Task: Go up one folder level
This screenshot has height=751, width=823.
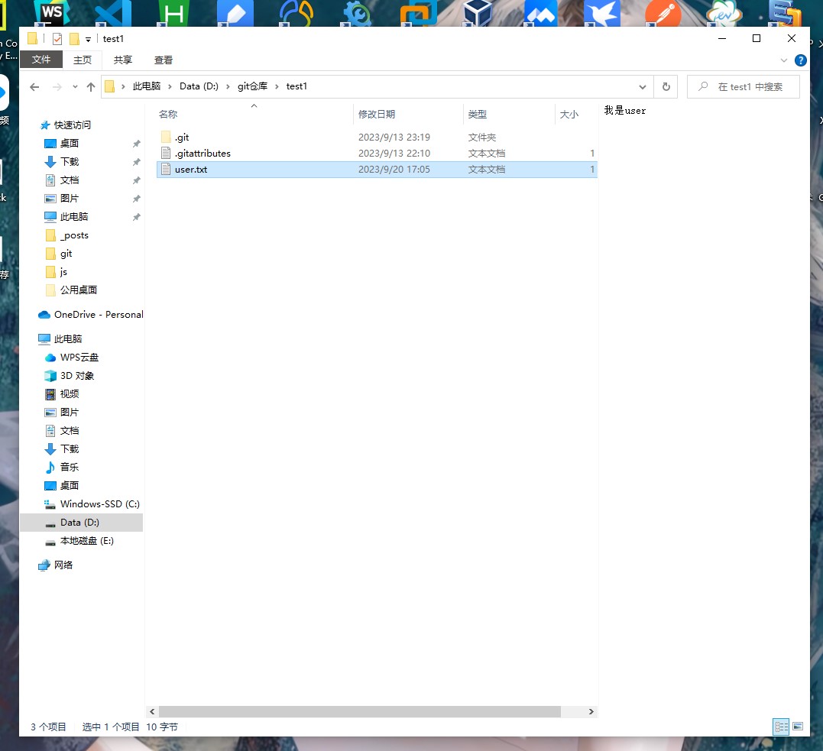Action: point(91,87)
